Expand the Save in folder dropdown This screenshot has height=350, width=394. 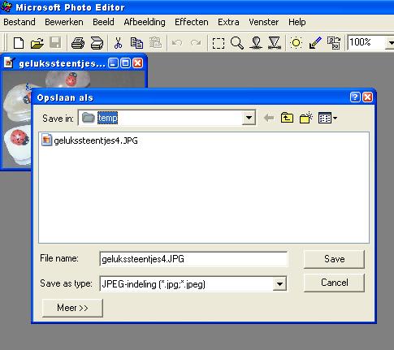pos(249,118)
